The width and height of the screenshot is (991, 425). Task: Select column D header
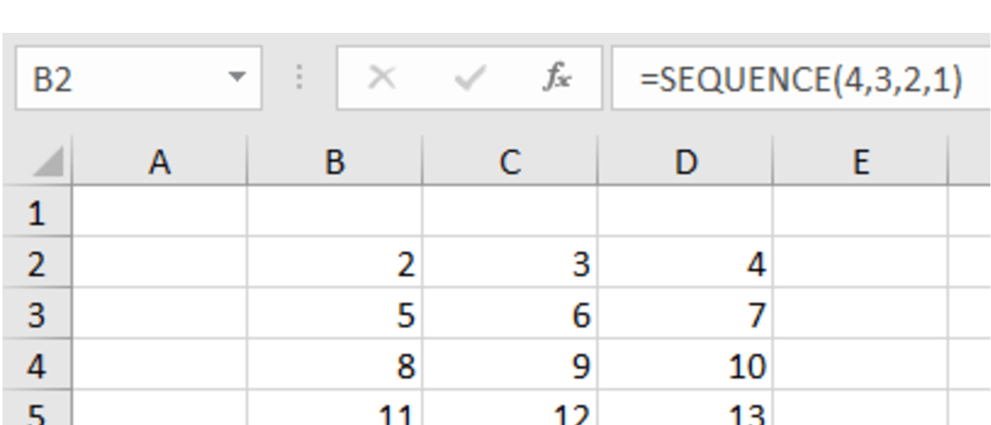point(685,162)
